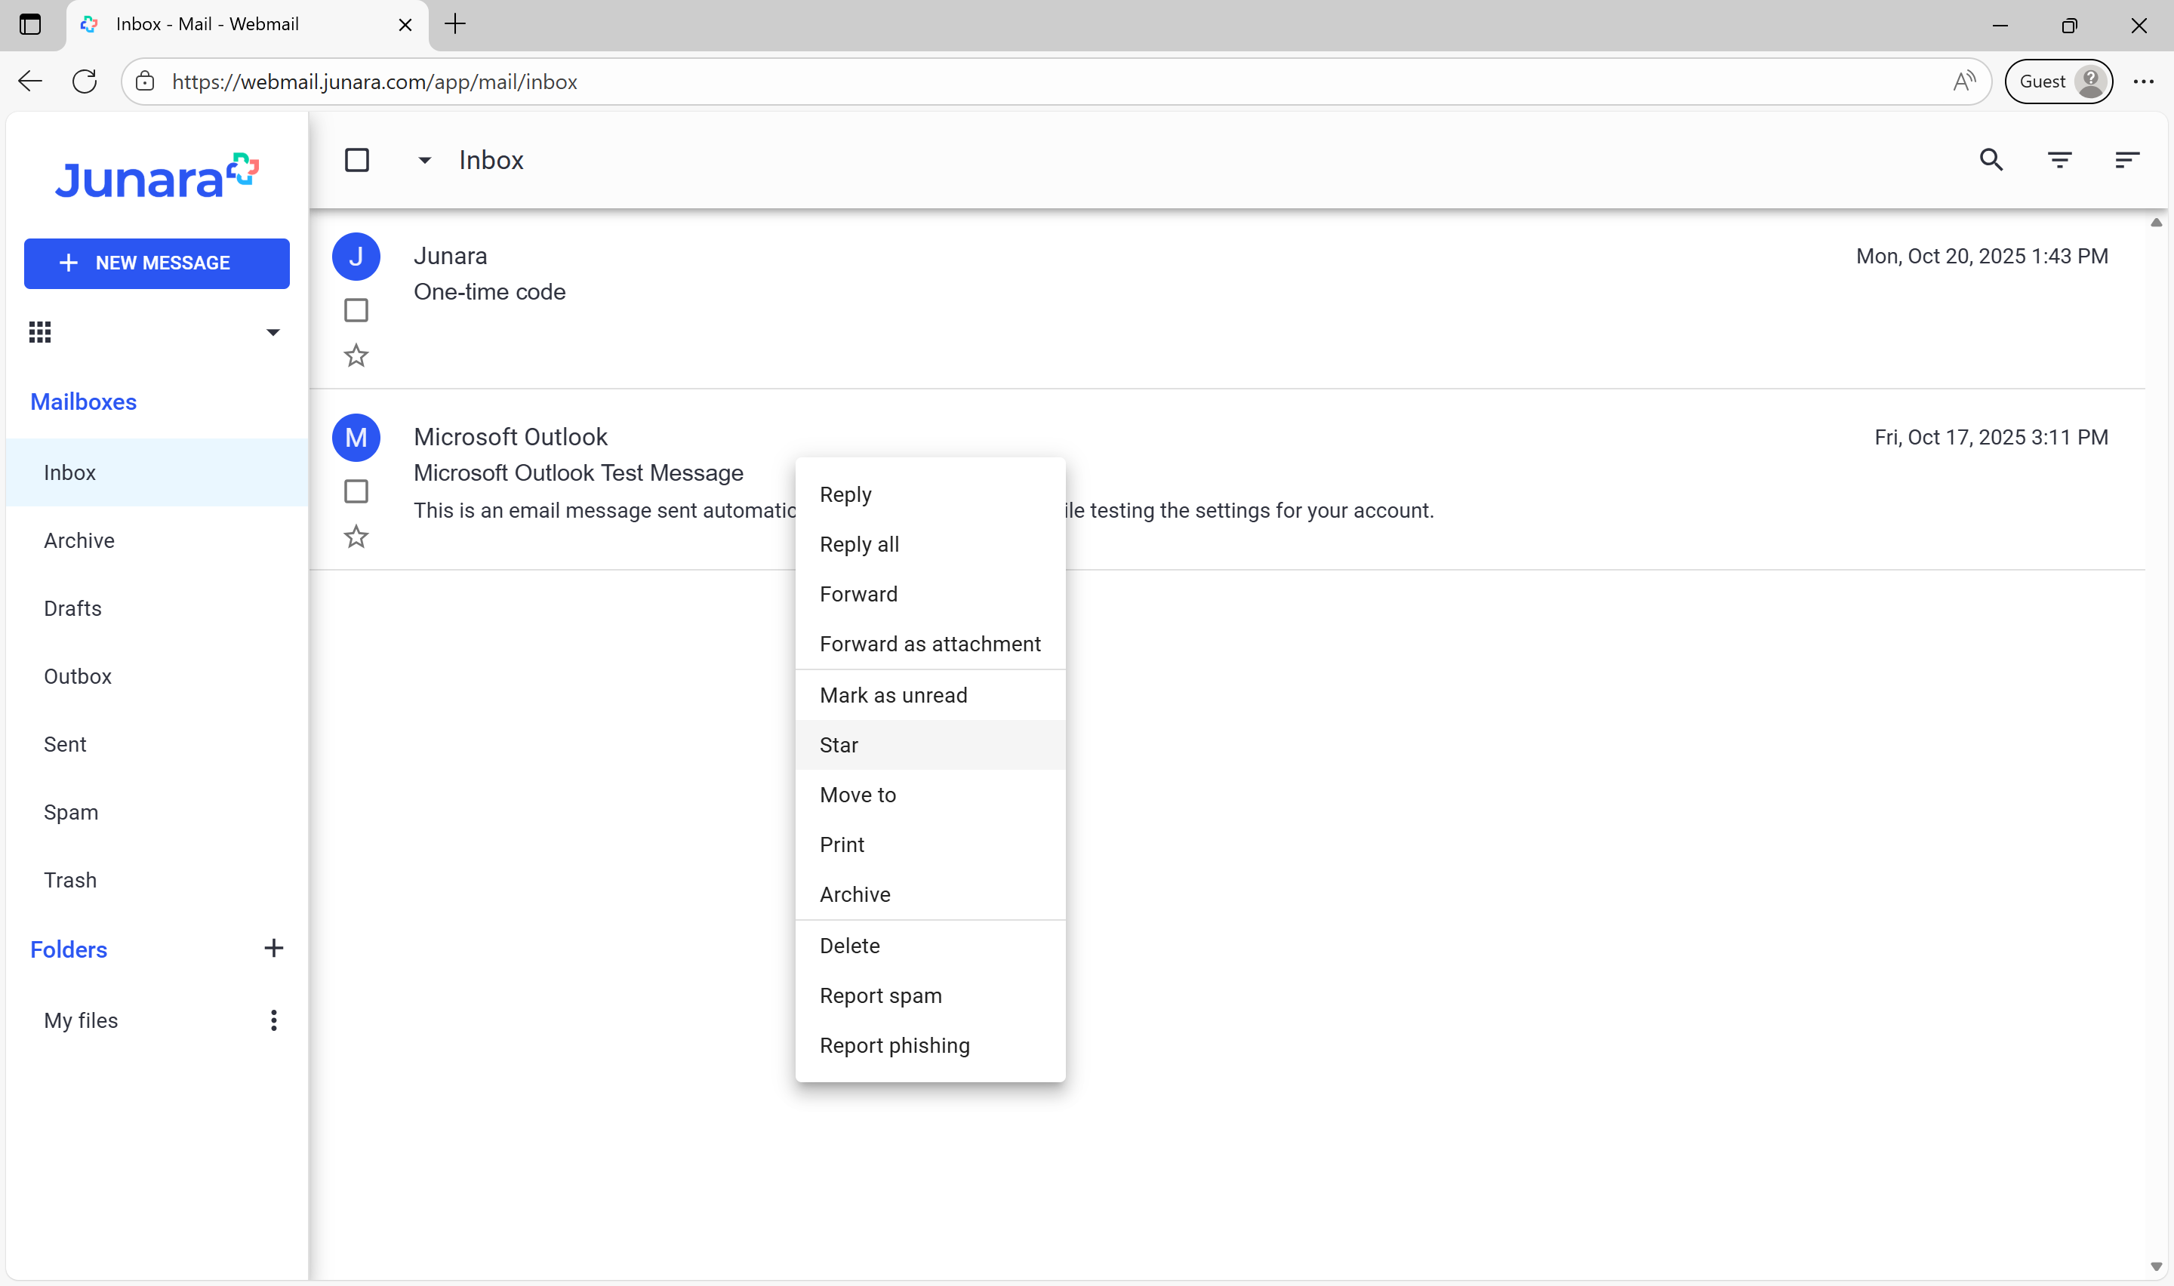Click the Mailboxes heading
The width and height of the screenshot is (2174, 1286).
83,402
